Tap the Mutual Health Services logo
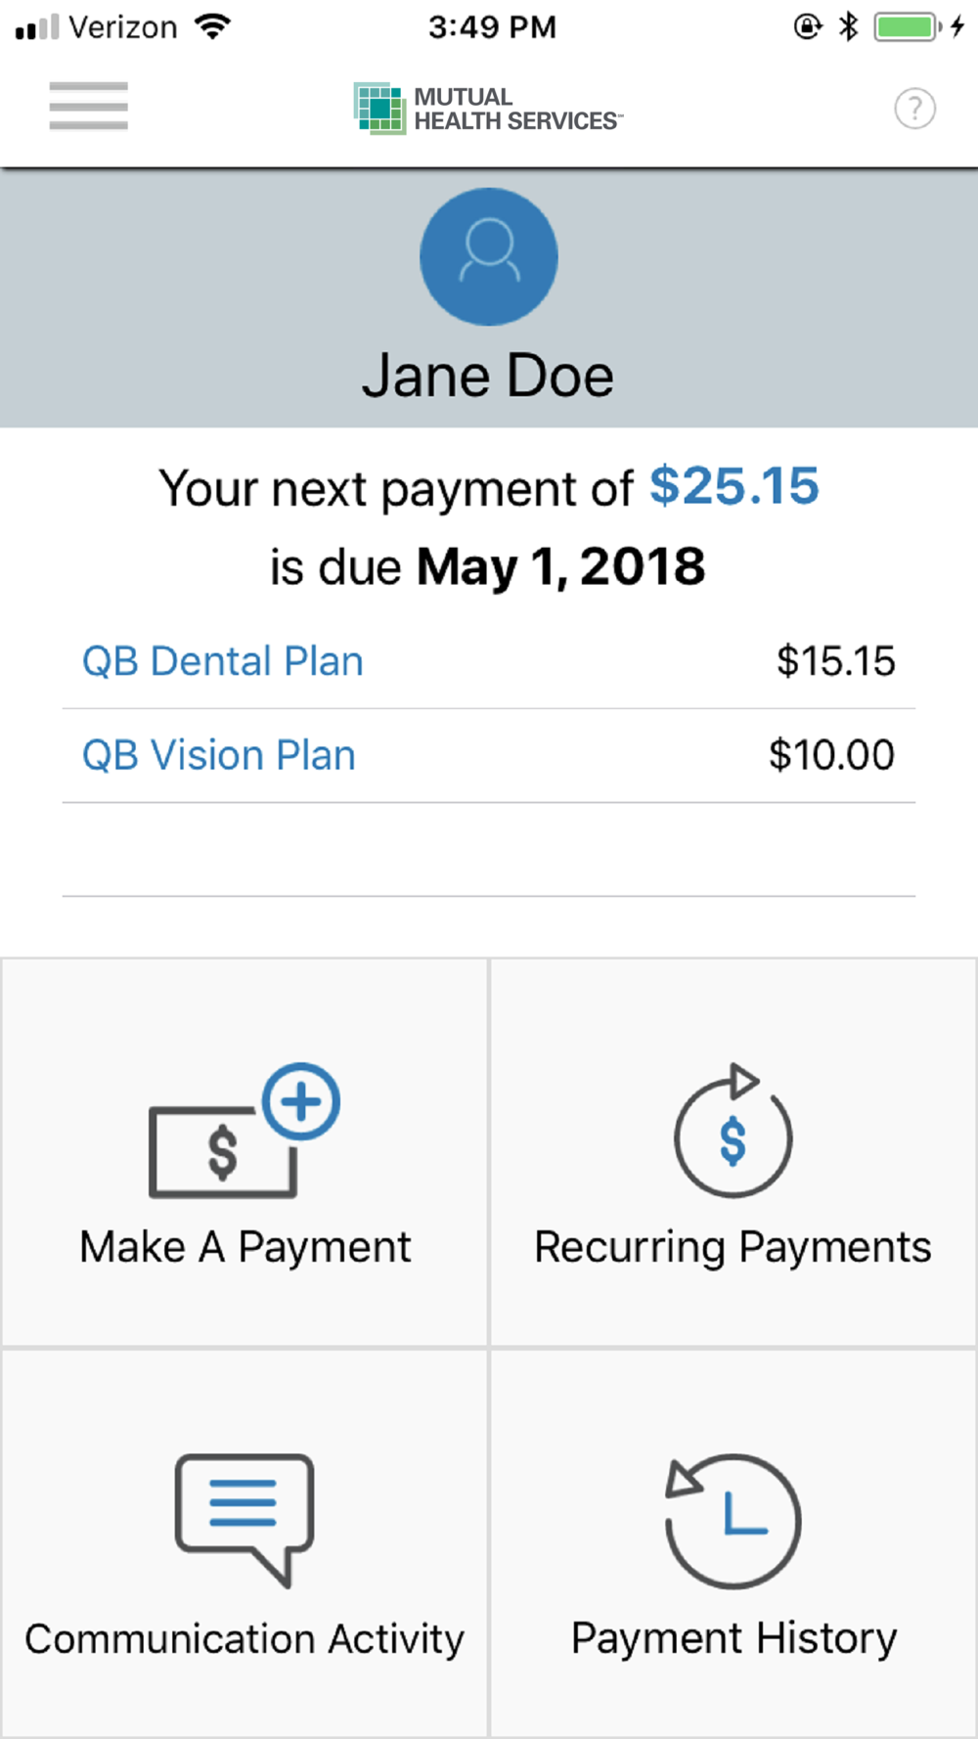Screen dimensions: 978x1739 488,109
